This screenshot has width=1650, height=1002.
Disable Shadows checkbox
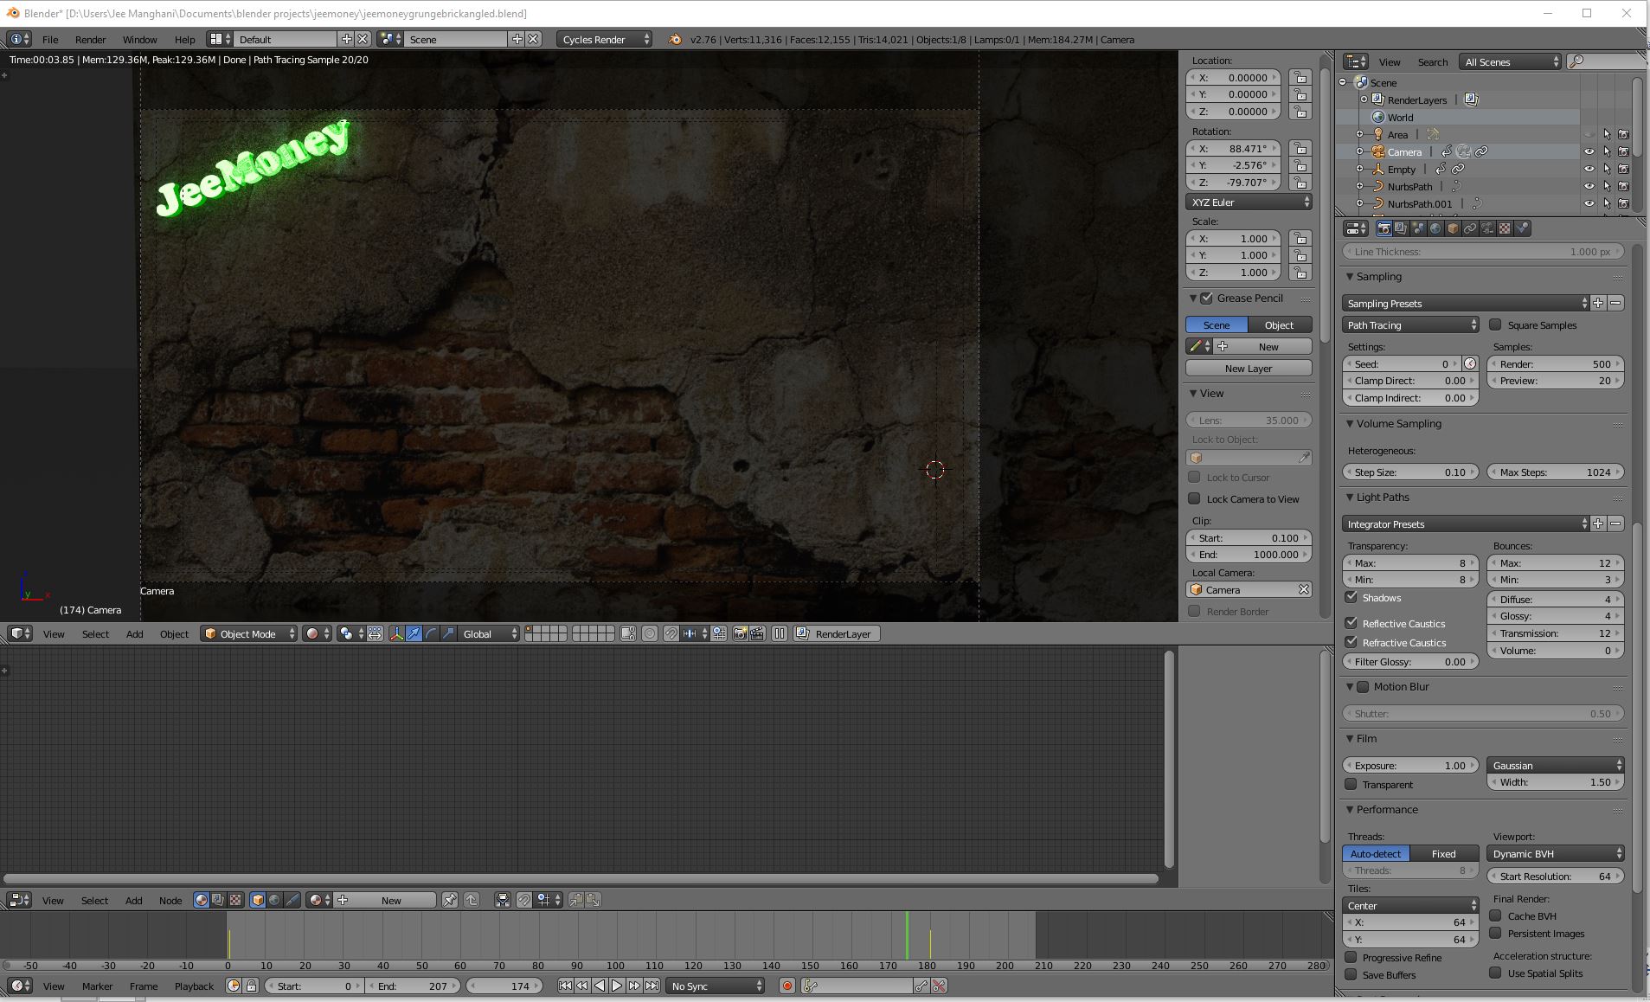pos(1351,597)
